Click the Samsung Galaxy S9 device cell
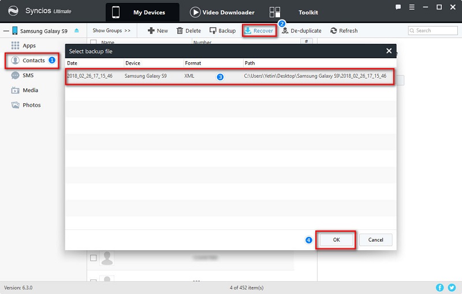This screenshot has height=294, width=462. (146, 76)
